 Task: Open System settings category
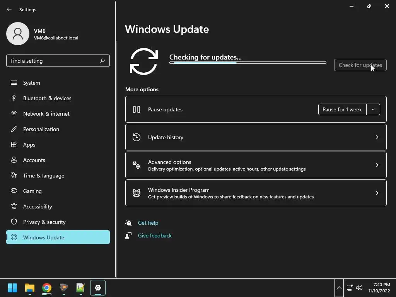(58, 83)
